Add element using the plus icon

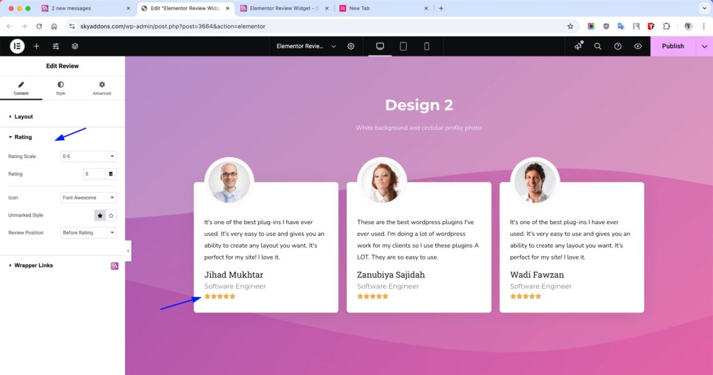tap(36, 46)
